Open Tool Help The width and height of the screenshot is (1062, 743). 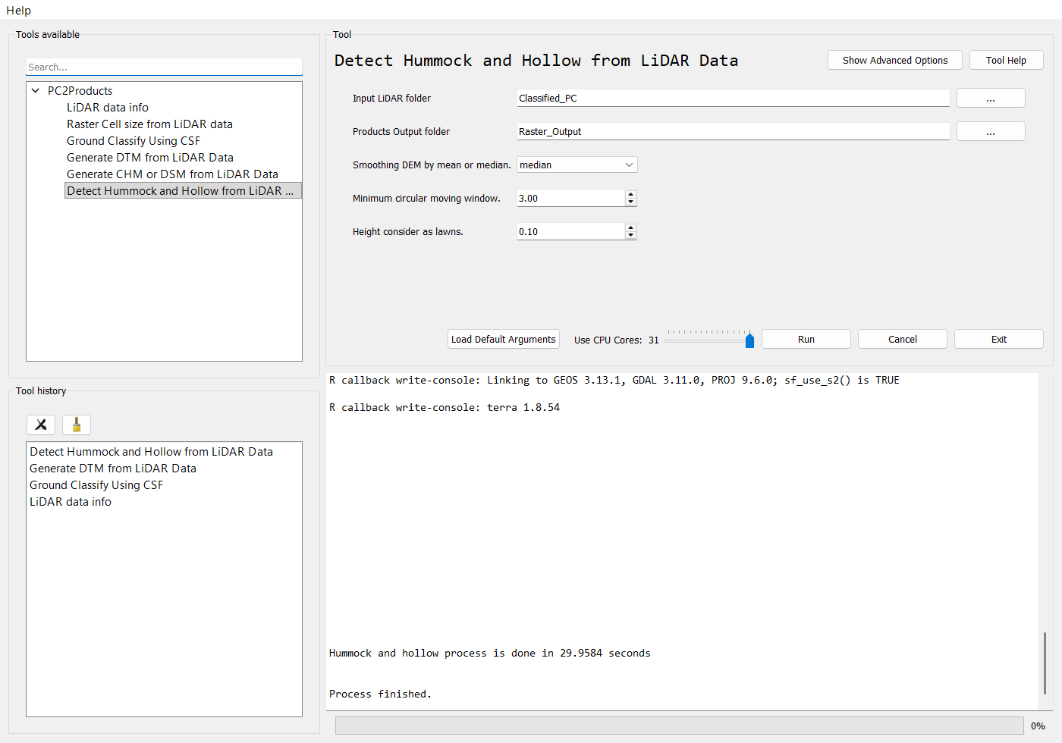point(1006,60)
